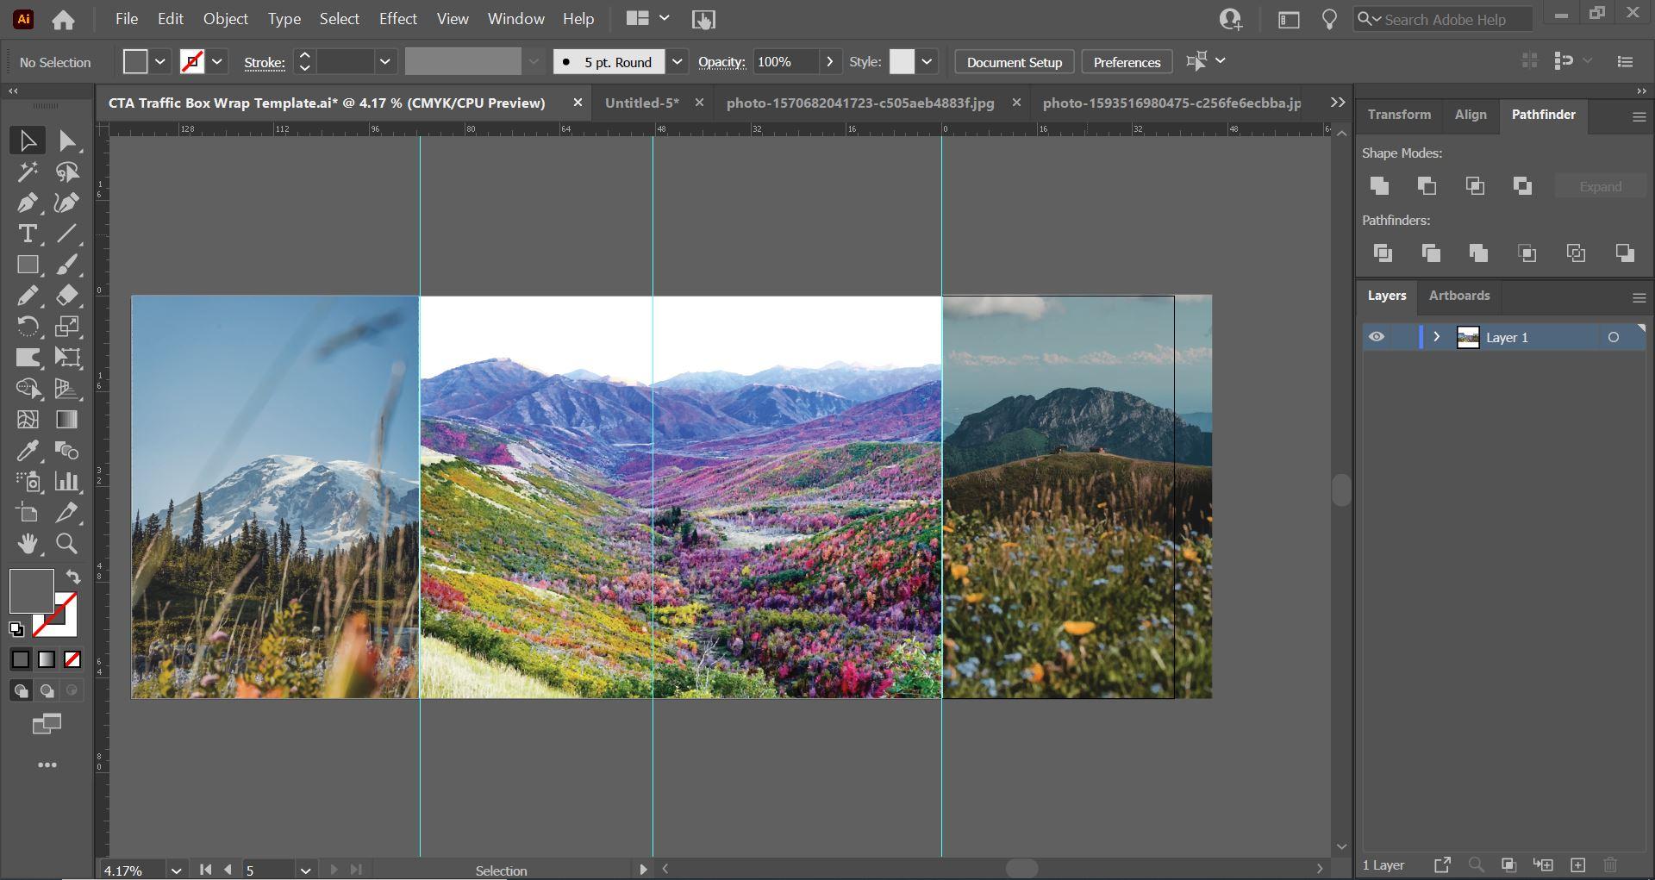This screenshot has width=1655, height=880.
Task: Expand Layer 1 sublayers
Action: pos(1436,337)
